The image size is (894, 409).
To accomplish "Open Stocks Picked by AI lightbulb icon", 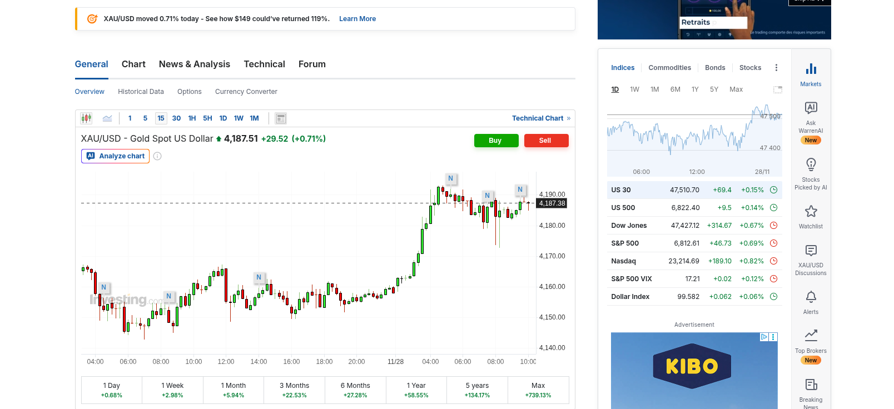I will tap(811, 164).
